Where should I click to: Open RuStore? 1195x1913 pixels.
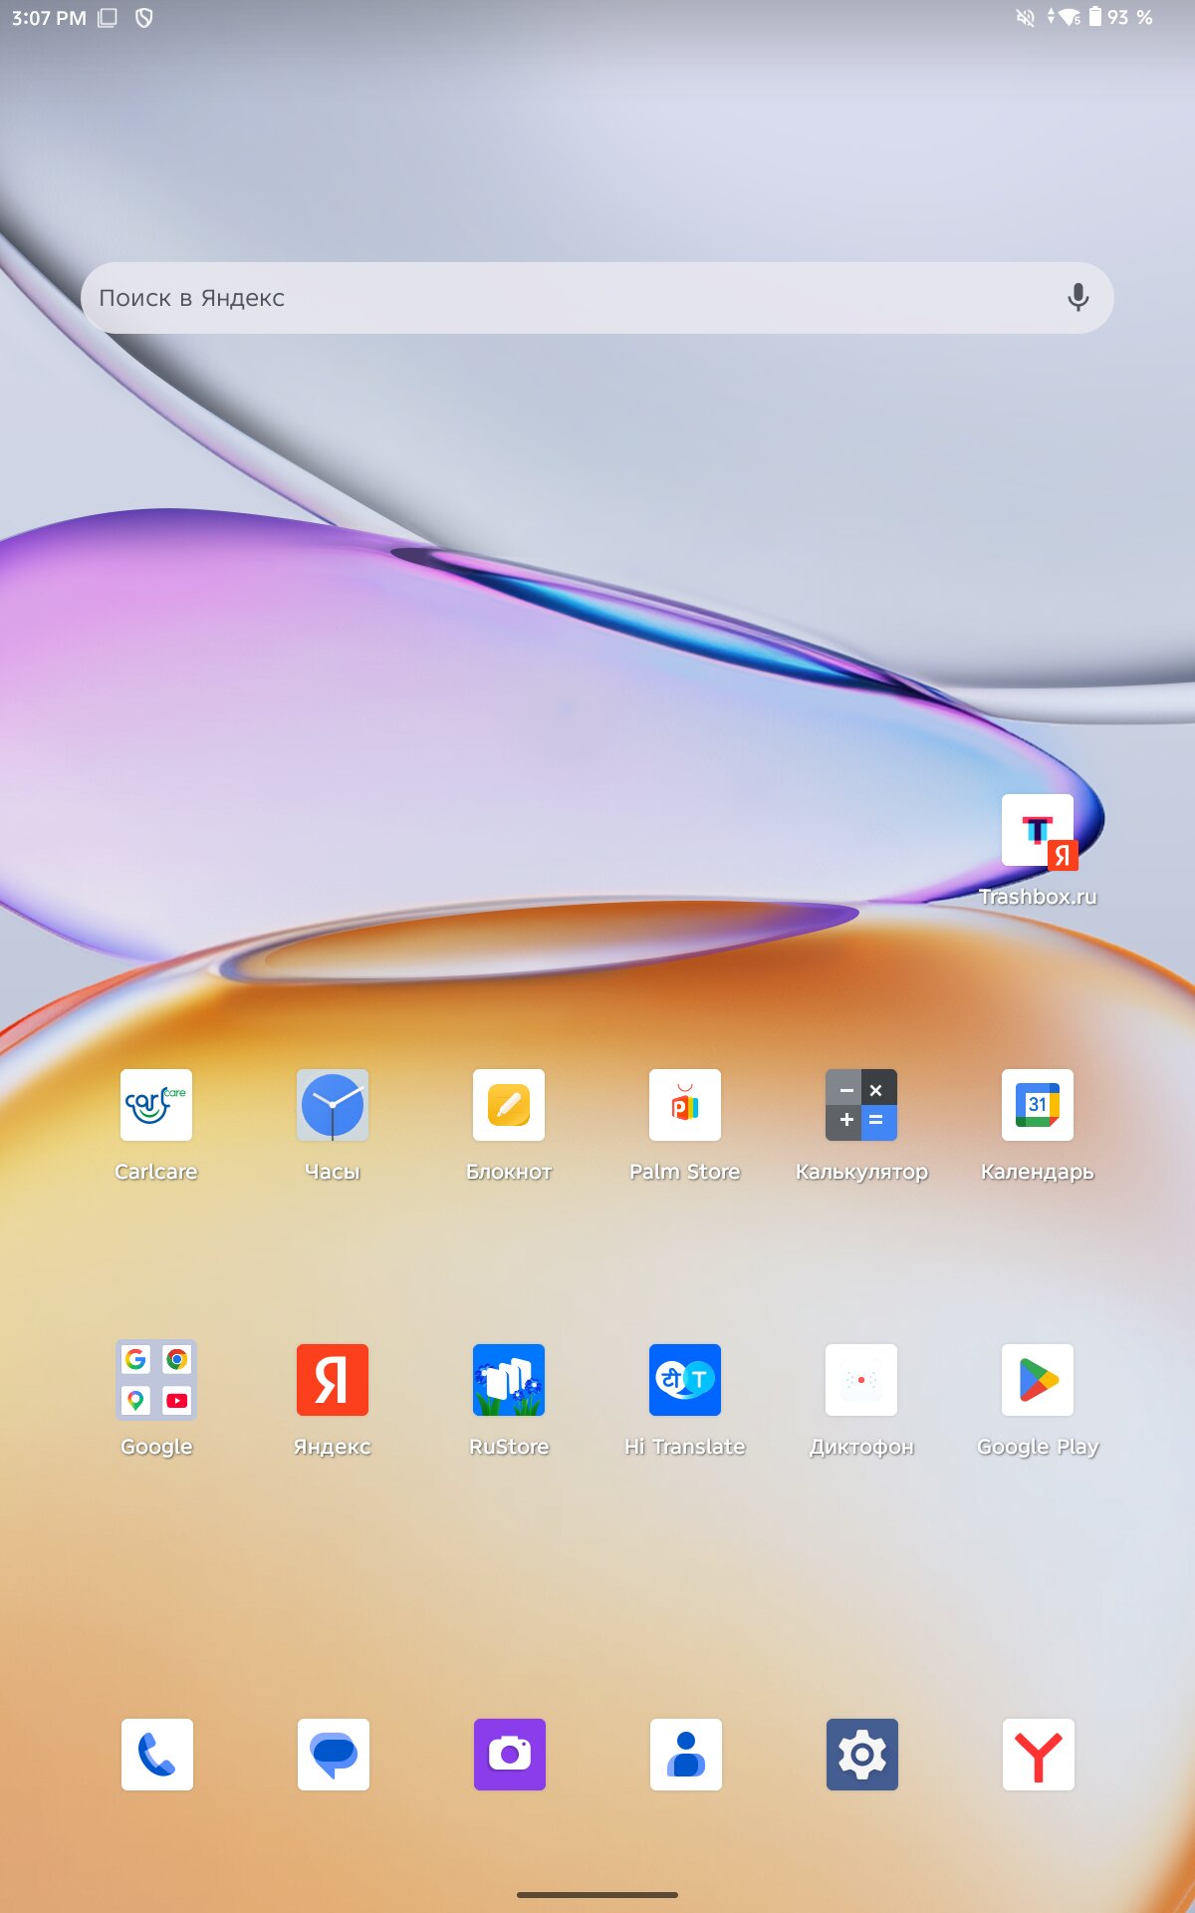coord(509,1380)
